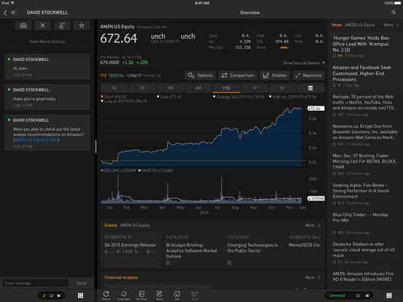
Task: Tap the home Add icon in toolbar
Action: (x=177, y=295)
